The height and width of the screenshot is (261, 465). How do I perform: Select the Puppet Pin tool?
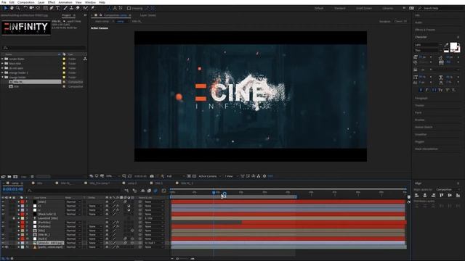92,8
